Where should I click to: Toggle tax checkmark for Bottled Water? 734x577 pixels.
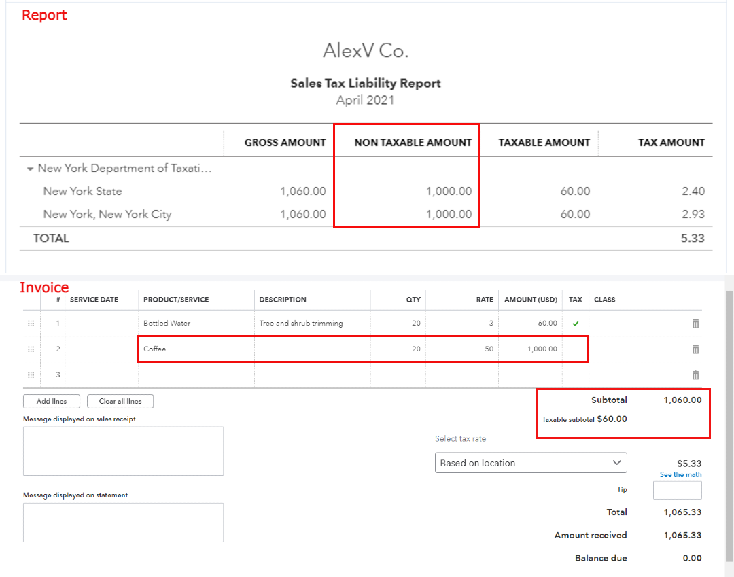[576, 324]
